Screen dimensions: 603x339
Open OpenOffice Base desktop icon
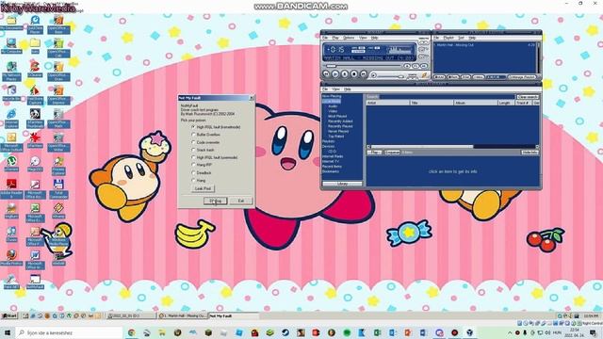[58, 24]
